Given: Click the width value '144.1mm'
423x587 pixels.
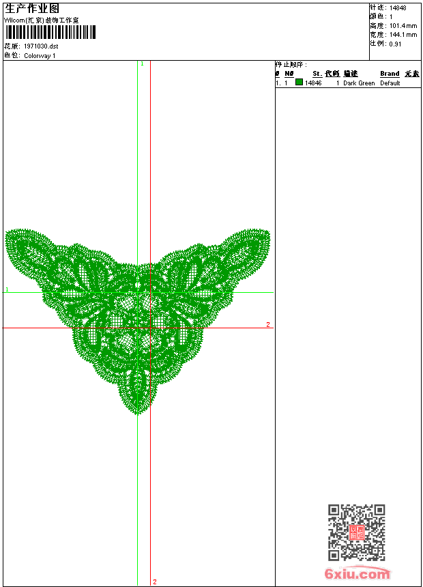Looking at the screenshot, I should (x=403, y=35).
